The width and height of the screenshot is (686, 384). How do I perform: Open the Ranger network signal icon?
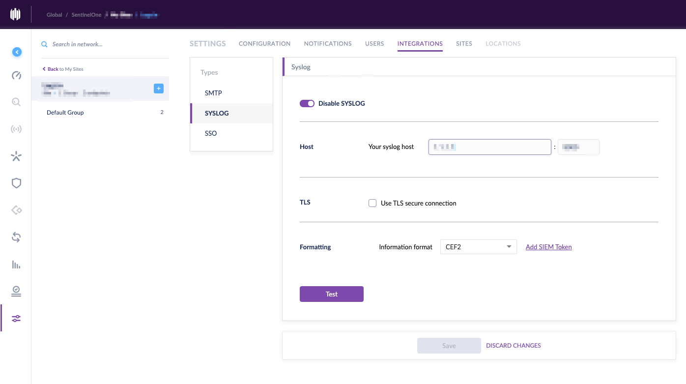[16, 129]
